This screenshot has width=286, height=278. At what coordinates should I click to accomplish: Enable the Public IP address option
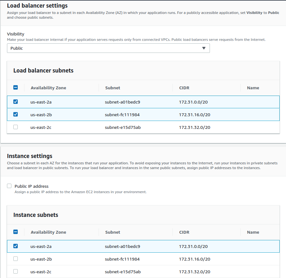pyautogui.click(x=9, y=186)
